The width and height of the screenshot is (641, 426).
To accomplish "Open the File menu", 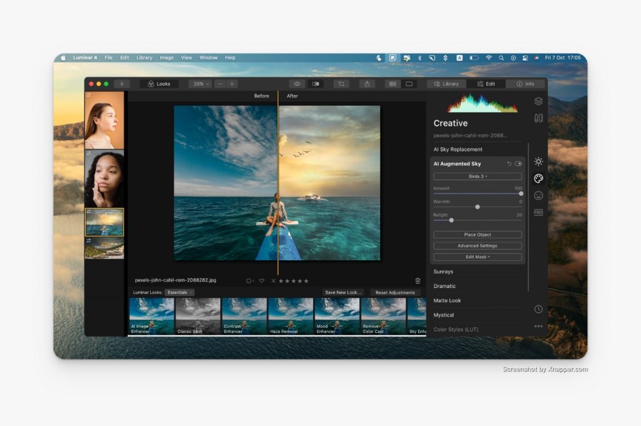I will point(108,58).
